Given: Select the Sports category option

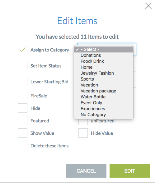Looking at the screenshot, I should pyautogui.click(x=104, y=79).
